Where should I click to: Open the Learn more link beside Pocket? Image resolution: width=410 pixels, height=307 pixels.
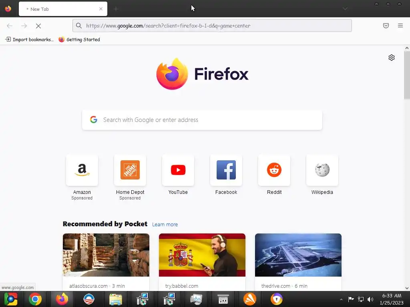(165, 225)
